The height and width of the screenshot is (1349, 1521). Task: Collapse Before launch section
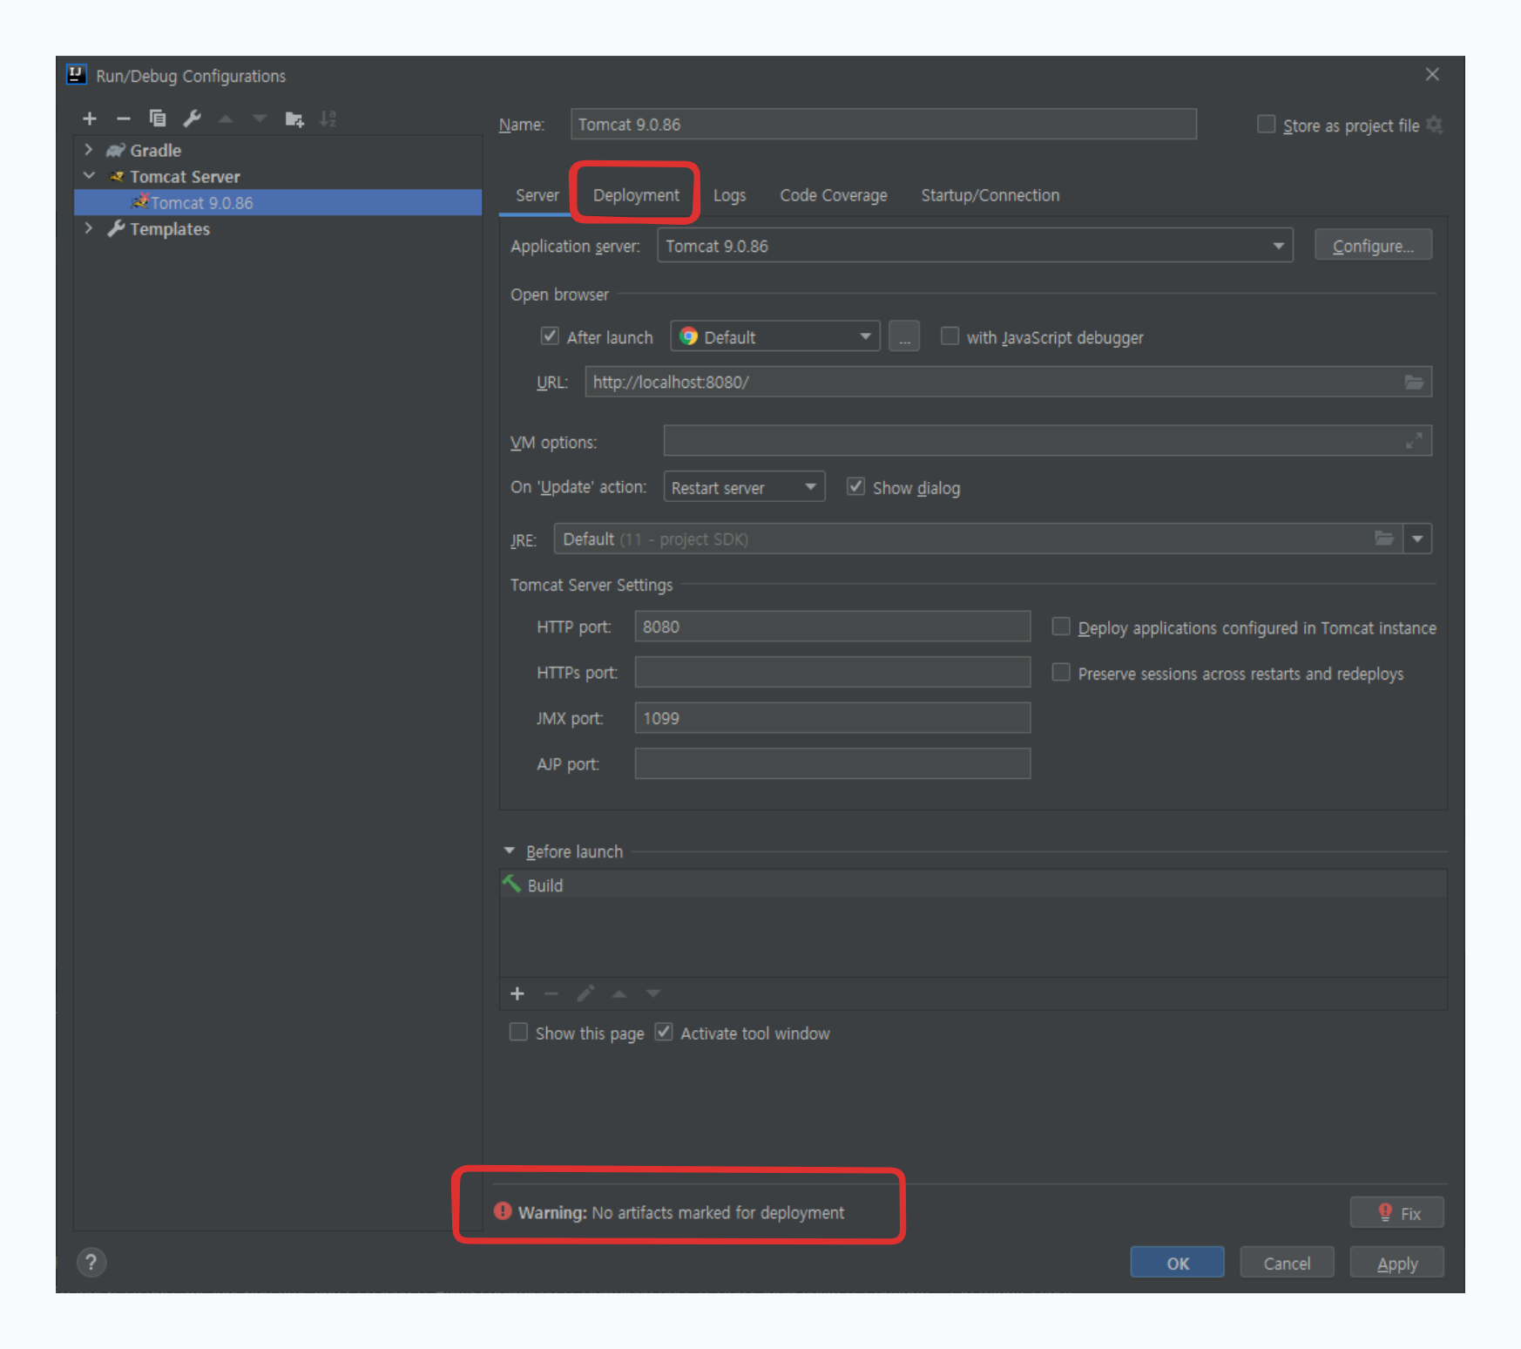coord(510,851)
